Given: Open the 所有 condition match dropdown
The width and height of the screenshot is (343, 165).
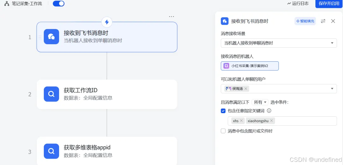Looking at the screenshot, I should coord(260,102).
